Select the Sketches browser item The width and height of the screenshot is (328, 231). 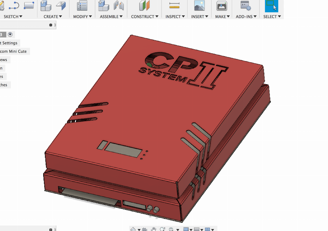coord(5,85)
